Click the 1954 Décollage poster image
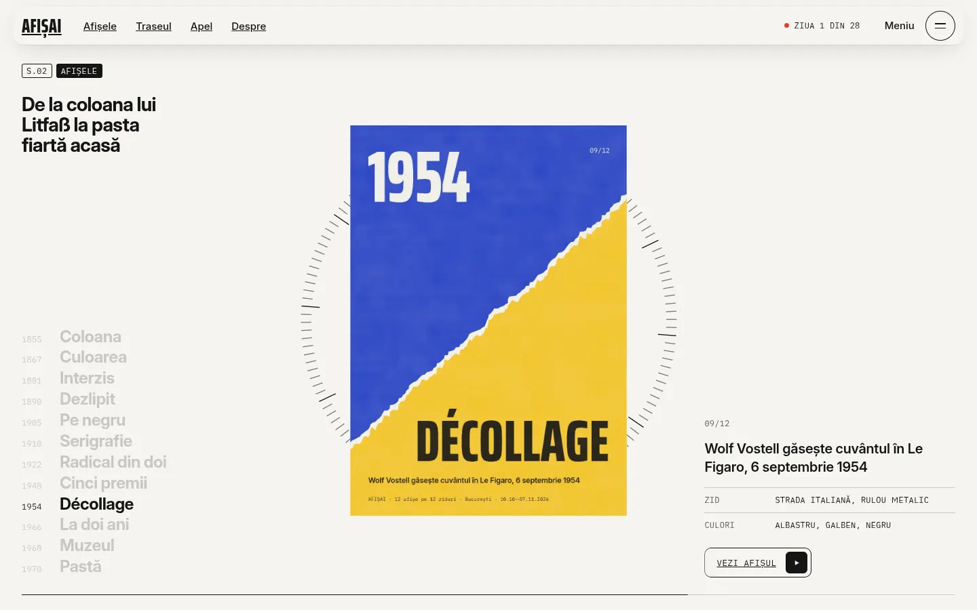Screen dimensions: 977x610 488,321
